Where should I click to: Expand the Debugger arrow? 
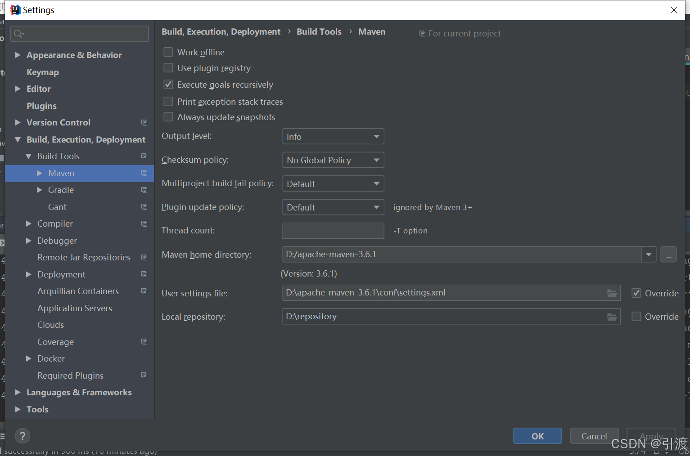29,241
